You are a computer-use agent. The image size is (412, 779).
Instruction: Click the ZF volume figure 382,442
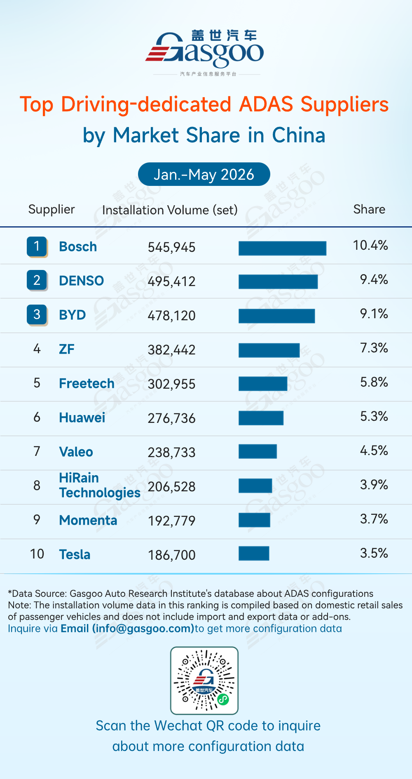(x=172, y=350)
